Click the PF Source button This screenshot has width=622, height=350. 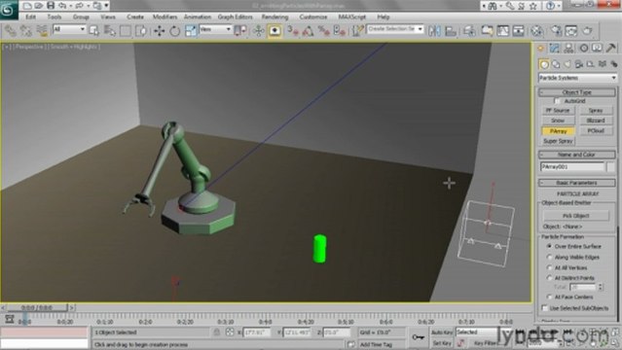(558, 111)
